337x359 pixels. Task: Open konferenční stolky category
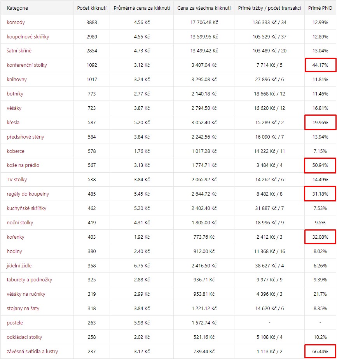click(27, 65)
